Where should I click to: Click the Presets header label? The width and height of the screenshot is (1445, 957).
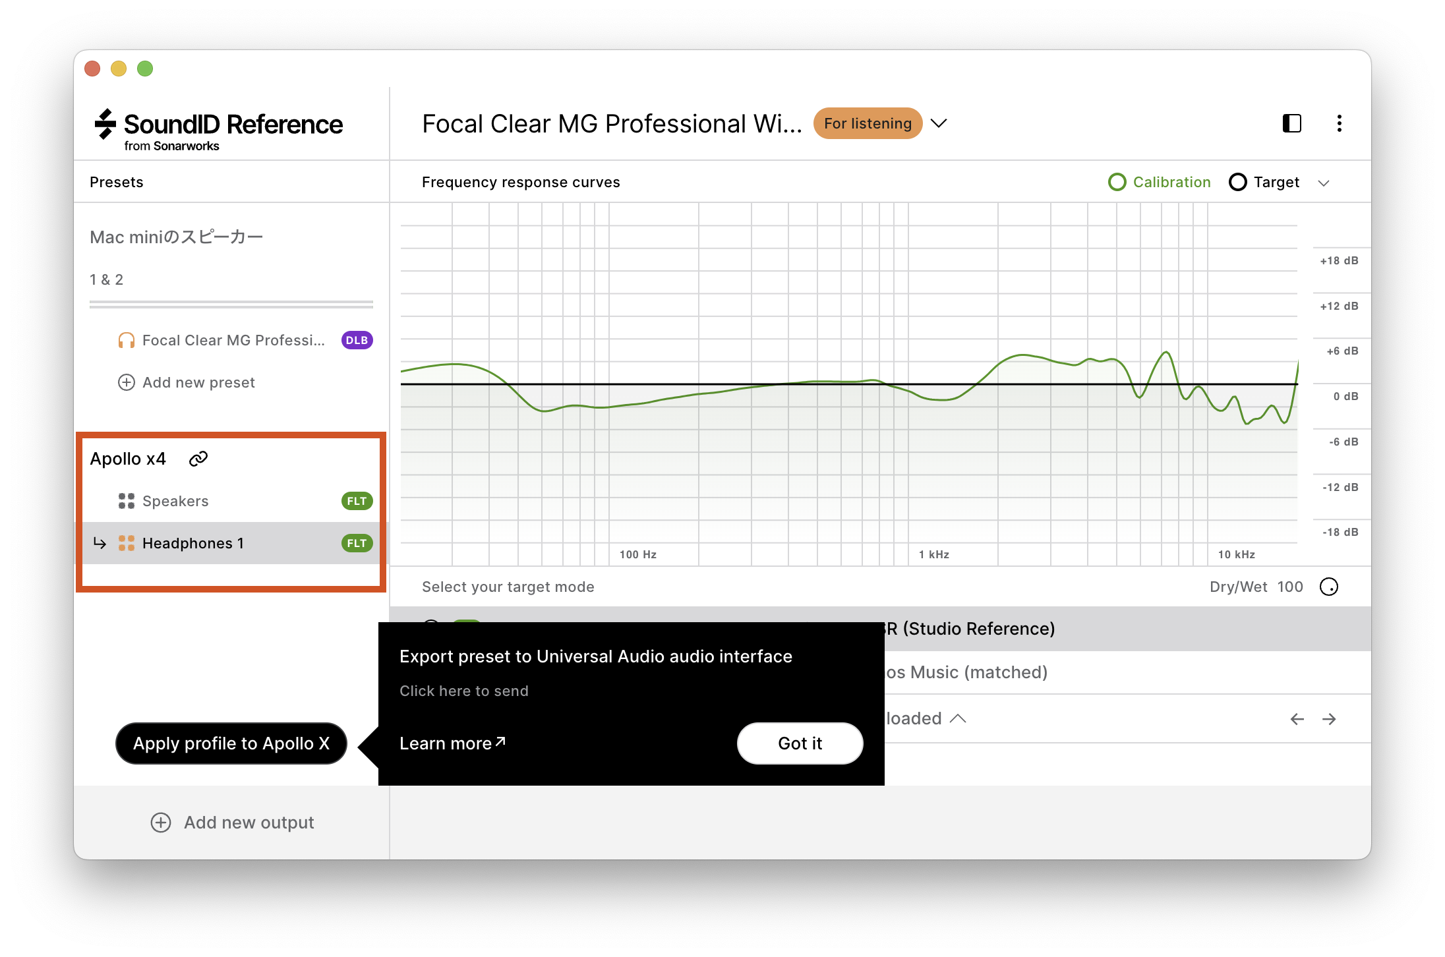pyautogui.click(x=117, y=182)
